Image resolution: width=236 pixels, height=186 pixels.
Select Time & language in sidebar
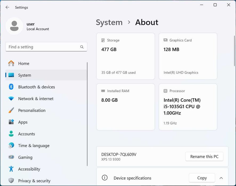tap(34, 146)
